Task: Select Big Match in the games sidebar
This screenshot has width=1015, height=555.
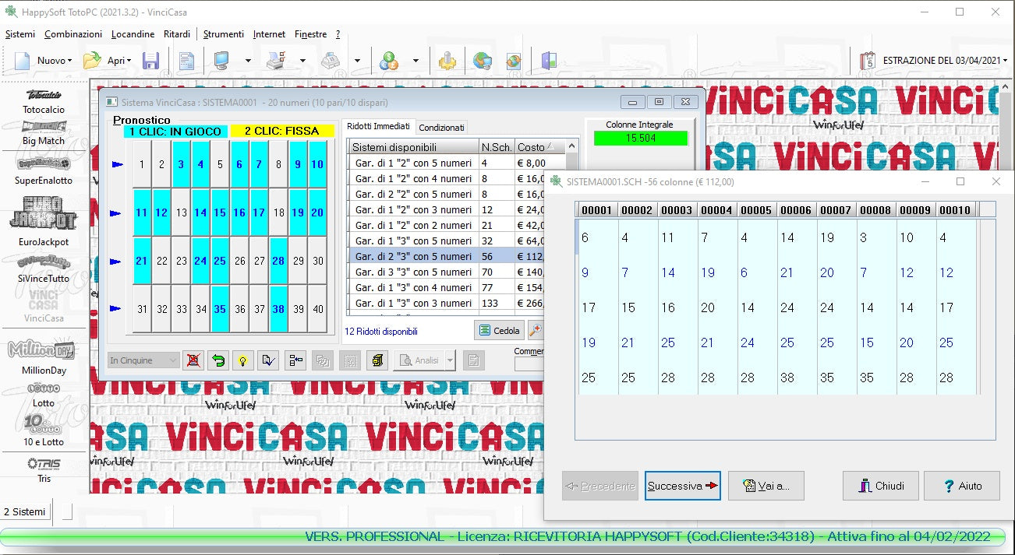Action: (44, 132)
